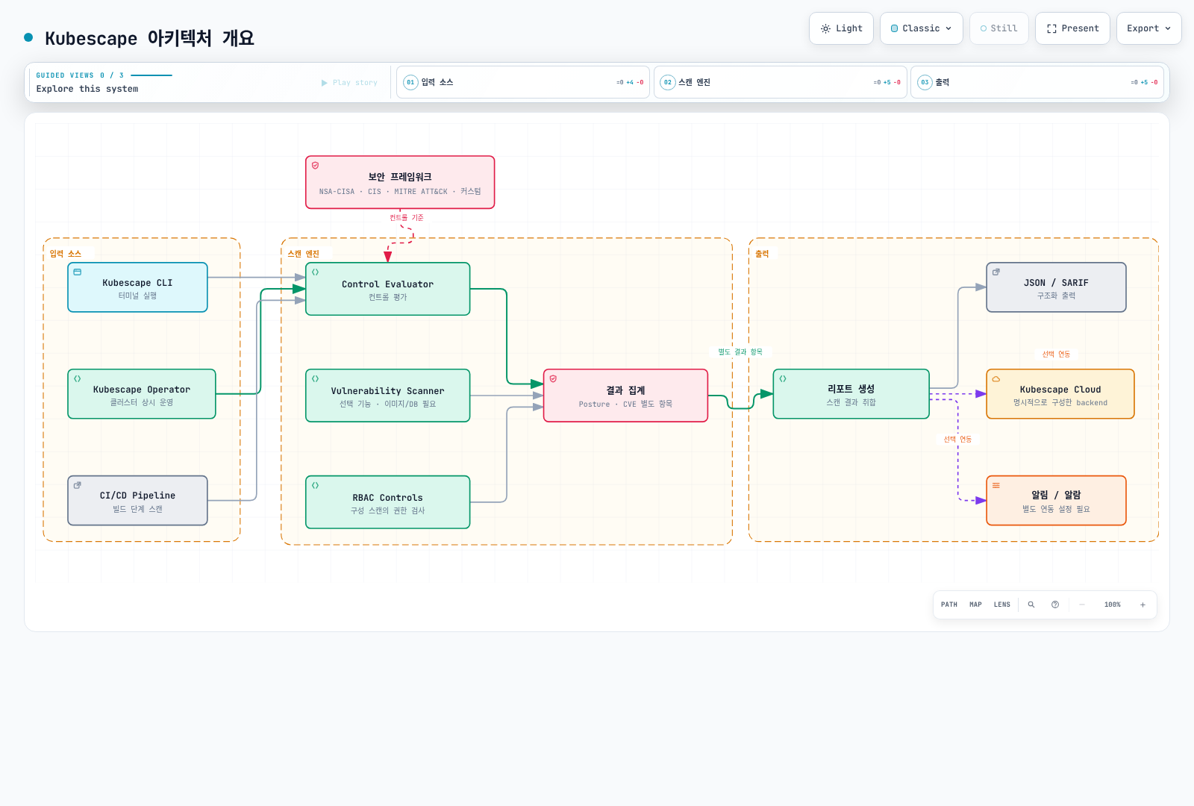Toggle the Light theme button
Viewport: 1194px width, 806px height.
841,28
